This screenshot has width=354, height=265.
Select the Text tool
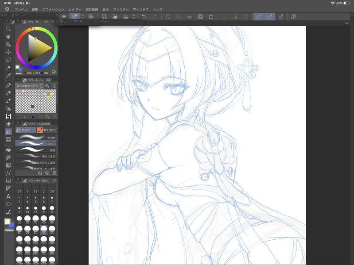[8, 196]
